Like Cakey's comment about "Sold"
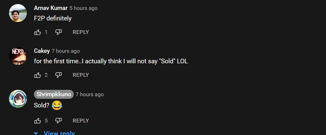 click(x=38, y=75)
